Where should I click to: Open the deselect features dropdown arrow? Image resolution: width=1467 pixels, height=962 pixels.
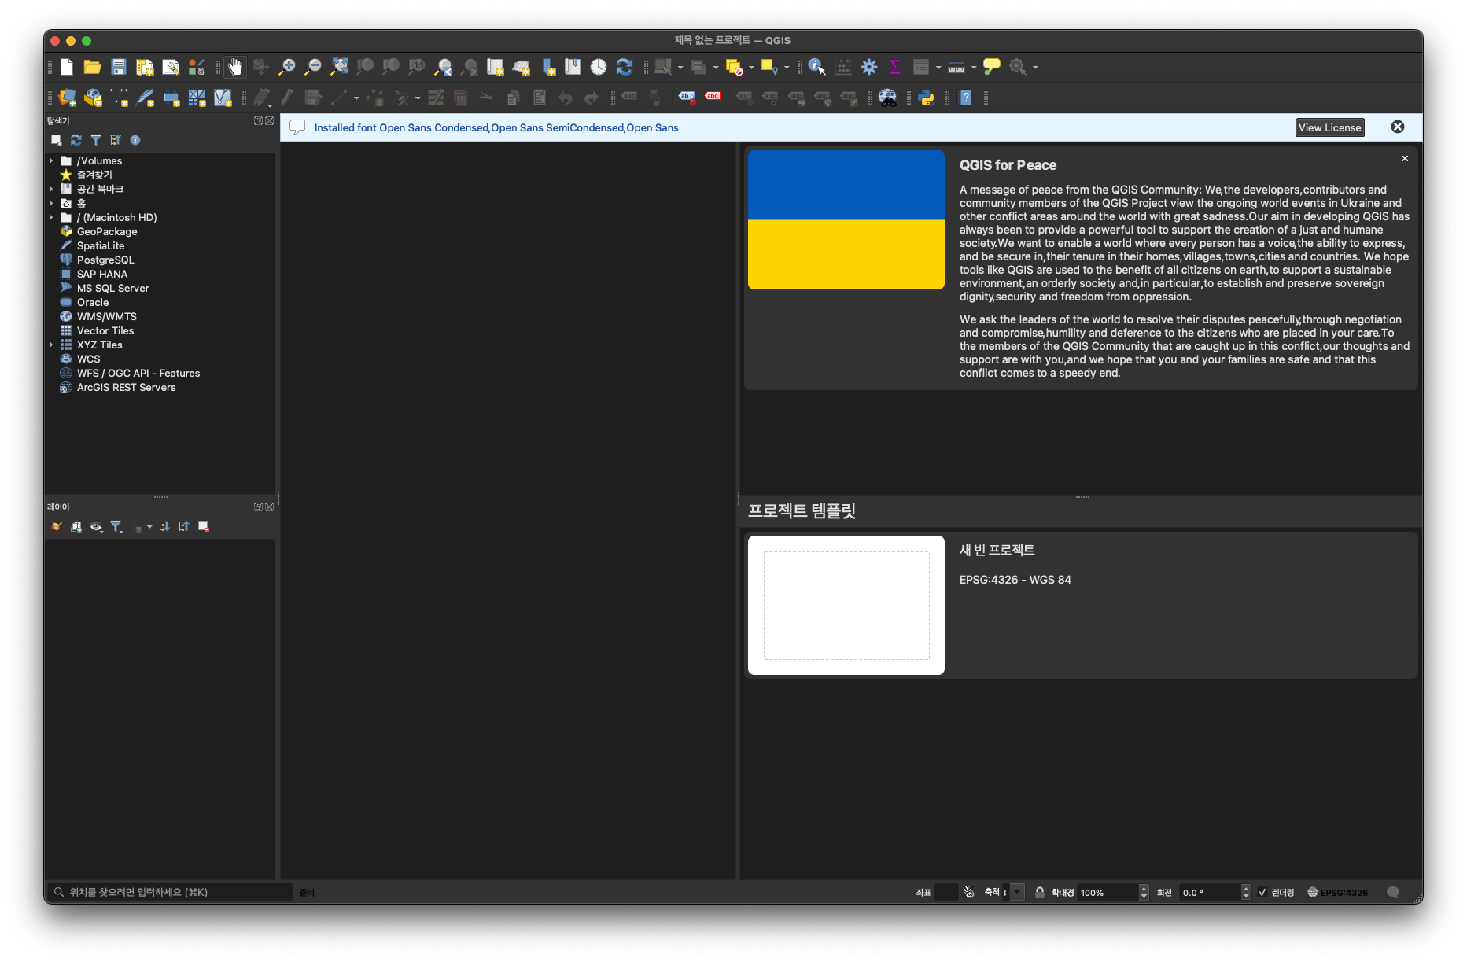point(751,68)
